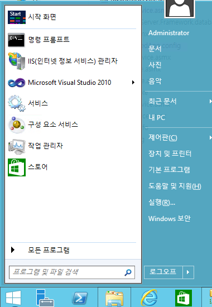212x307 pixels.
Task: Open the 문서 link
Action: [155, 49]
